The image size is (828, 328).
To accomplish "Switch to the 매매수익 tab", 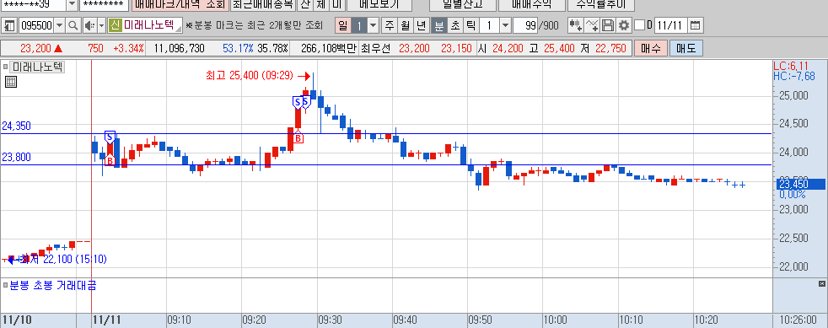I will [530, 4].
